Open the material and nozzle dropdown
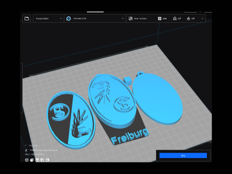 click(x=95, y=18)
